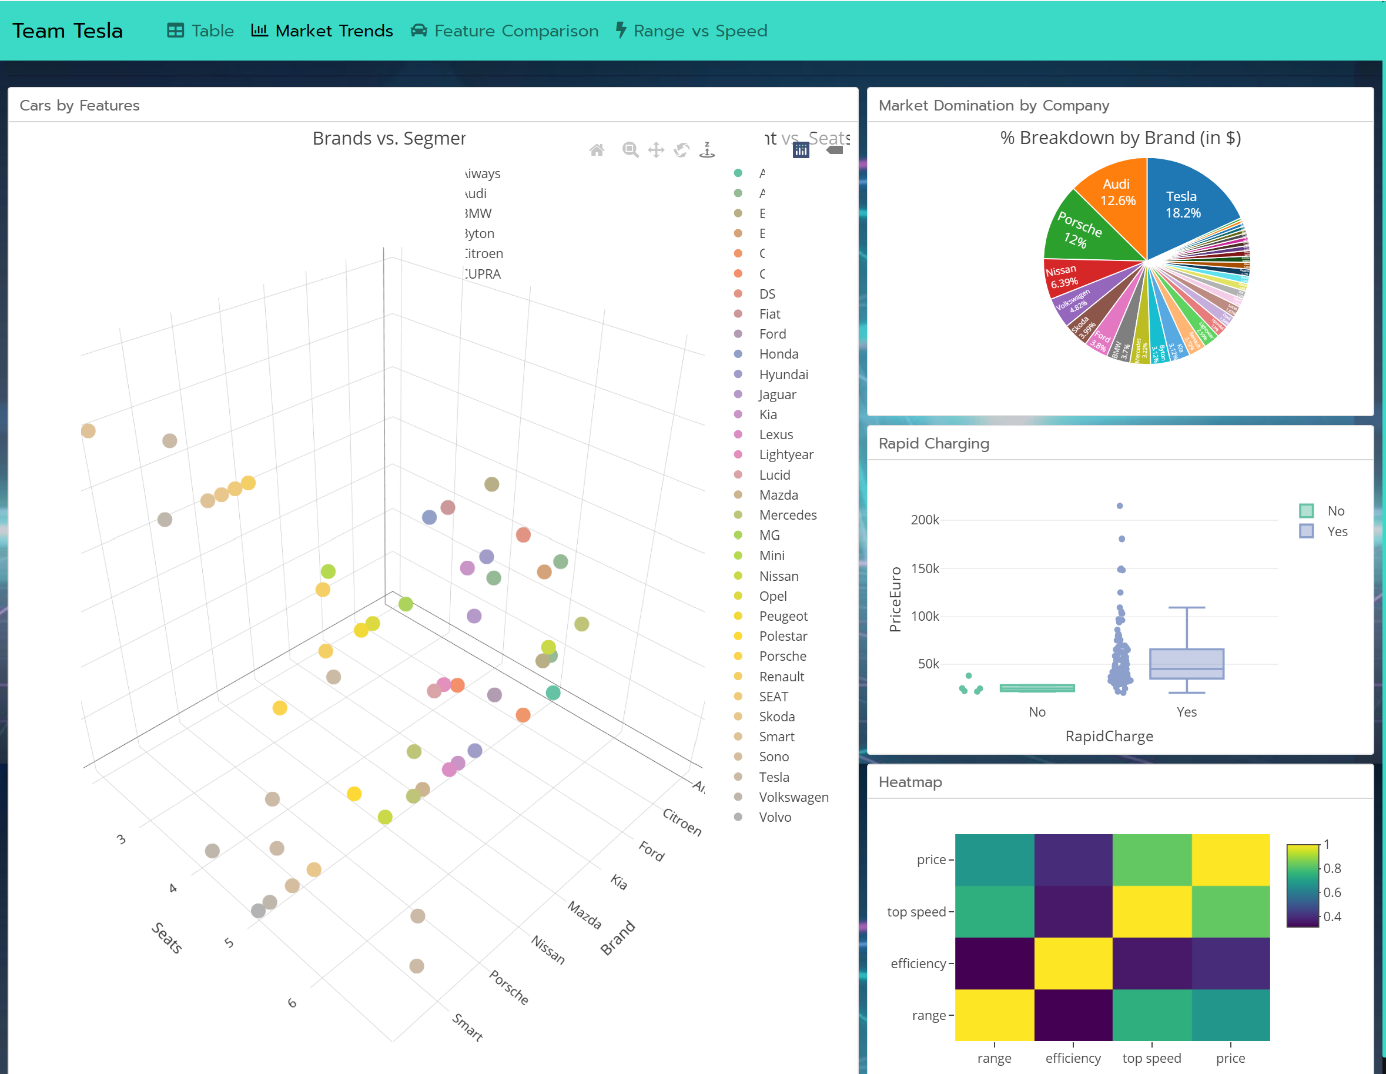
Task: Click the Plotly logo icon
Action: (801, 150)
